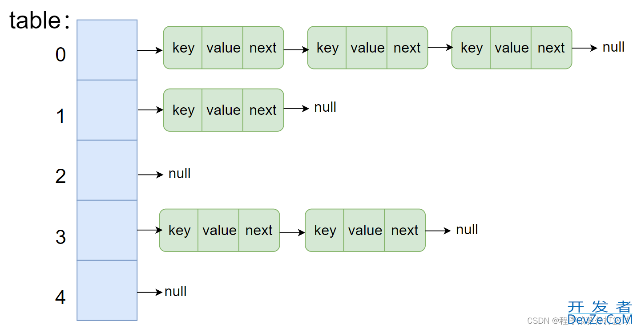Click the null label beside bucket 2
The height and width of the screenshot is (329, 637).
(180, 174)
